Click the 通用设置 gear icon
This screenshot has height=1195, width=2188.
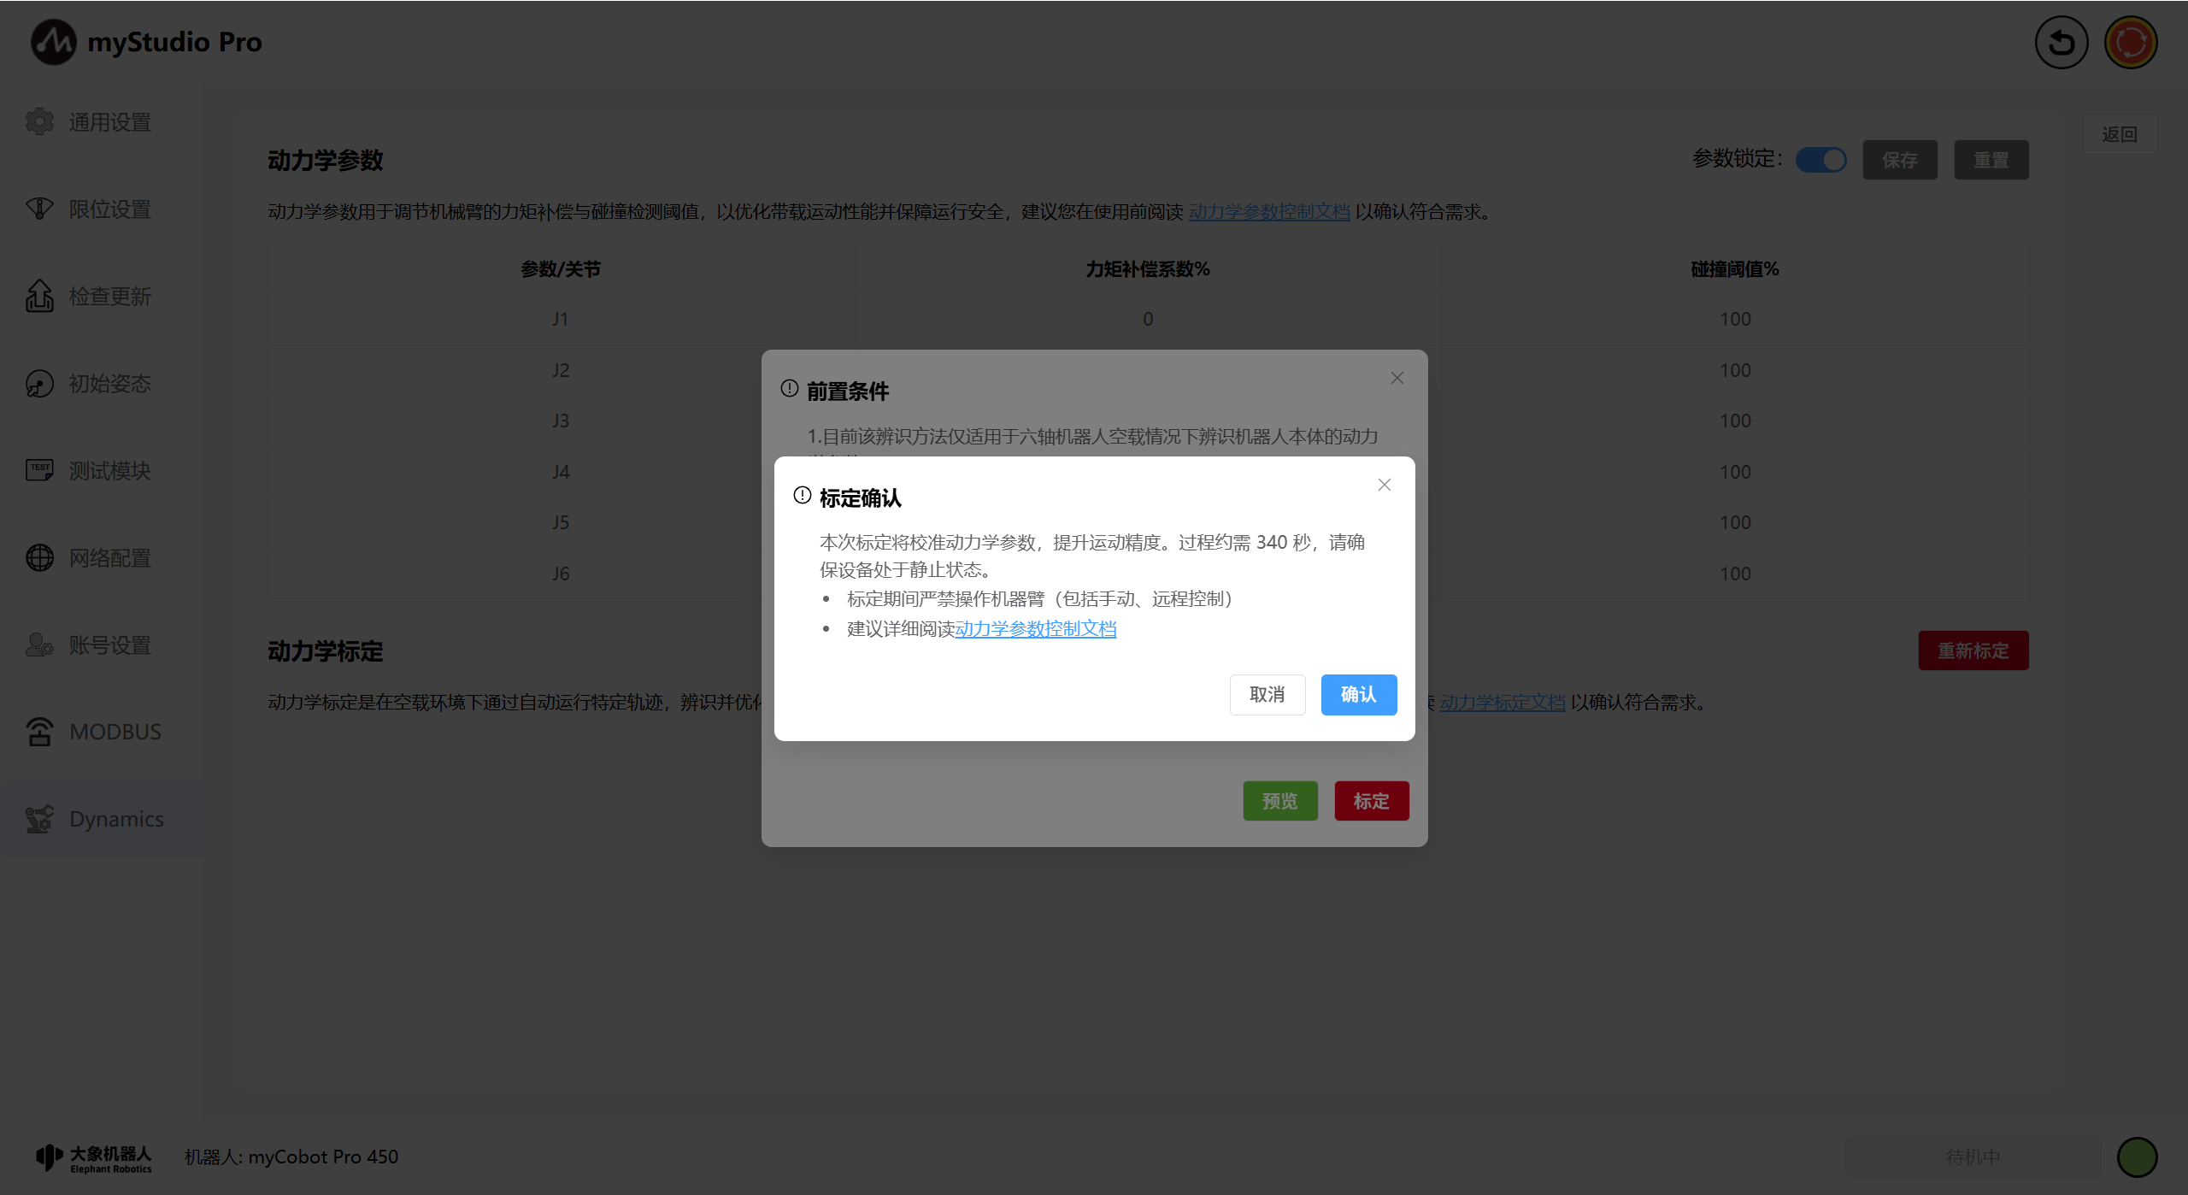click(x=39, y=122)
